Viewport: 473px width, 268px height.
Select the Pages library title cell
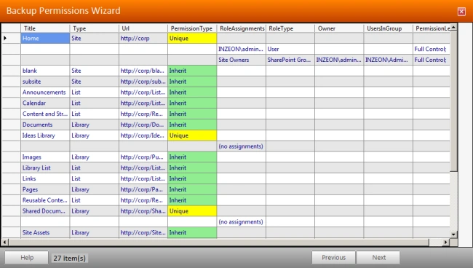pyautogui.click(x=45, y=189)
